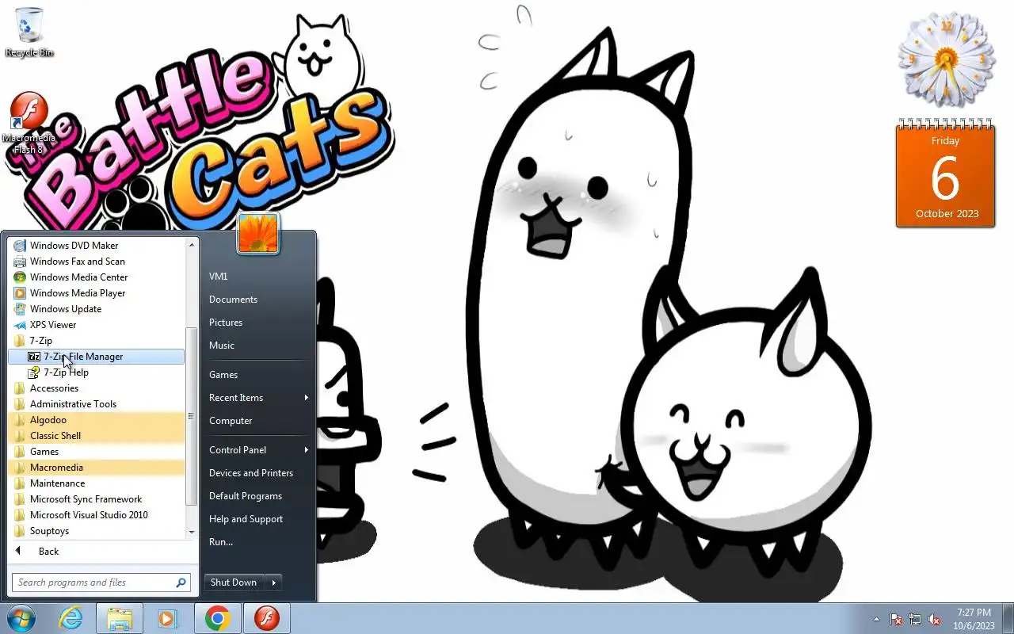Open Windows Update

pyautogui.click(x=96, y=309)
